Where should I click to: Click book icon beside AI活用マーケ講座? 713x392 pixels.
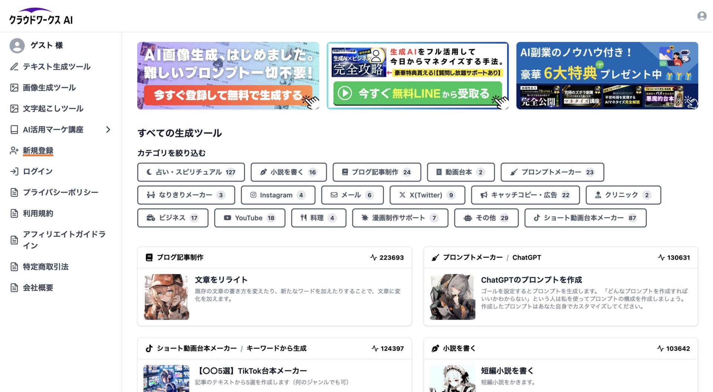pyautogui.click(x=14, y=130)
